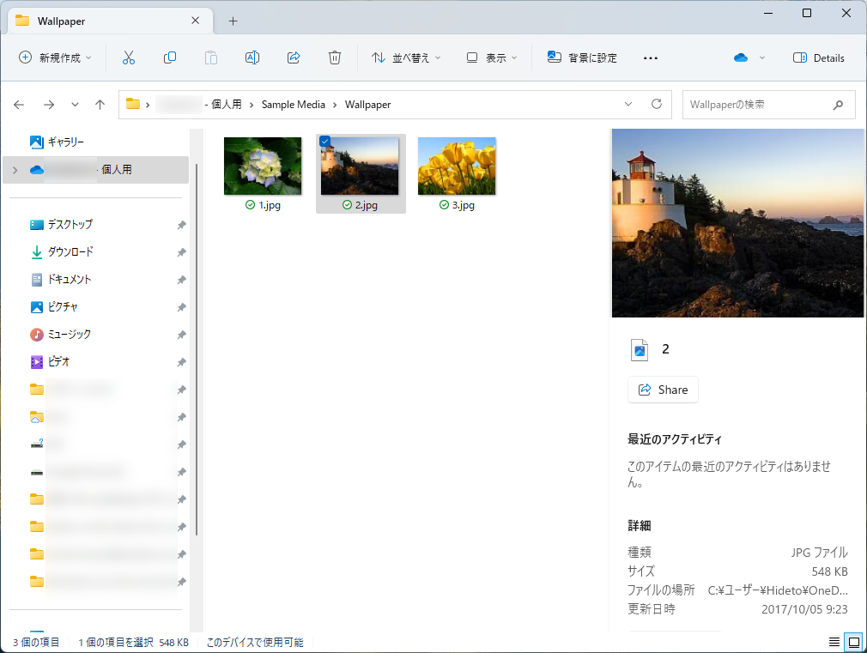Click the Copy icon in the toolbar
867x653 pixels.
coord(169,57)
